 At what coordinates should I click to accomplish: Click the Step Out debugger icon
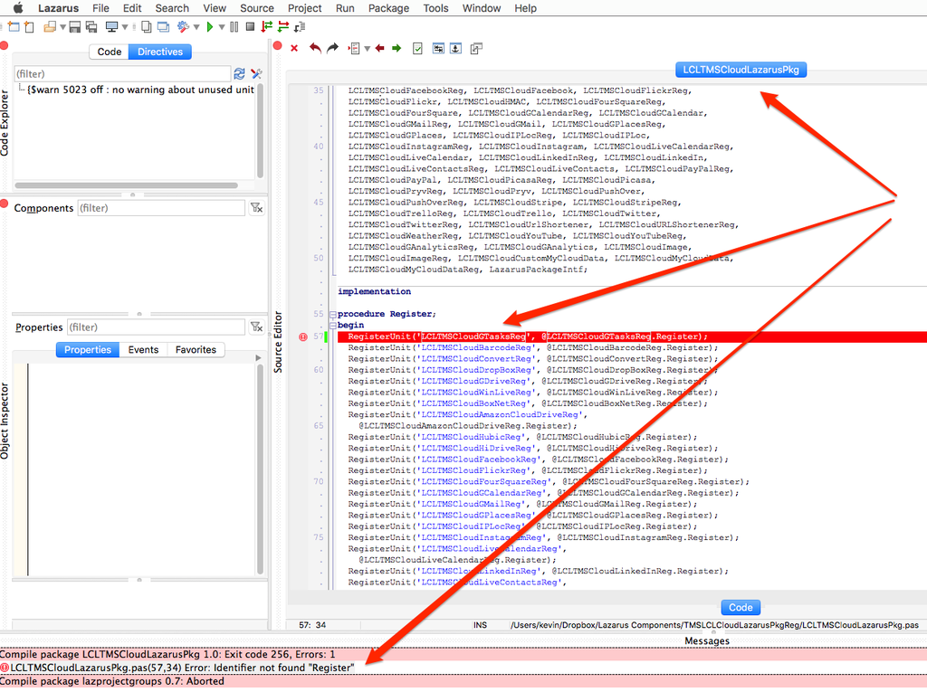(300, 26)
